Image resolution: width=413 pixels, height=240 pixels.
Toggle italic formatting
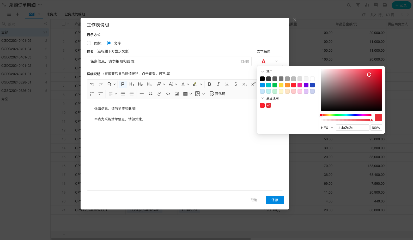tap(218, 84)
